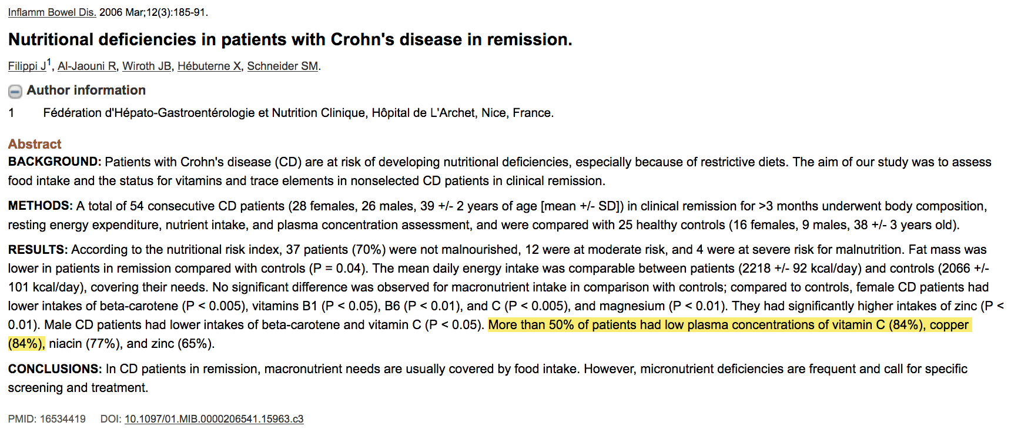Select author Wiroth JB link
The image size is (1011, 429).
coord(146,66)
